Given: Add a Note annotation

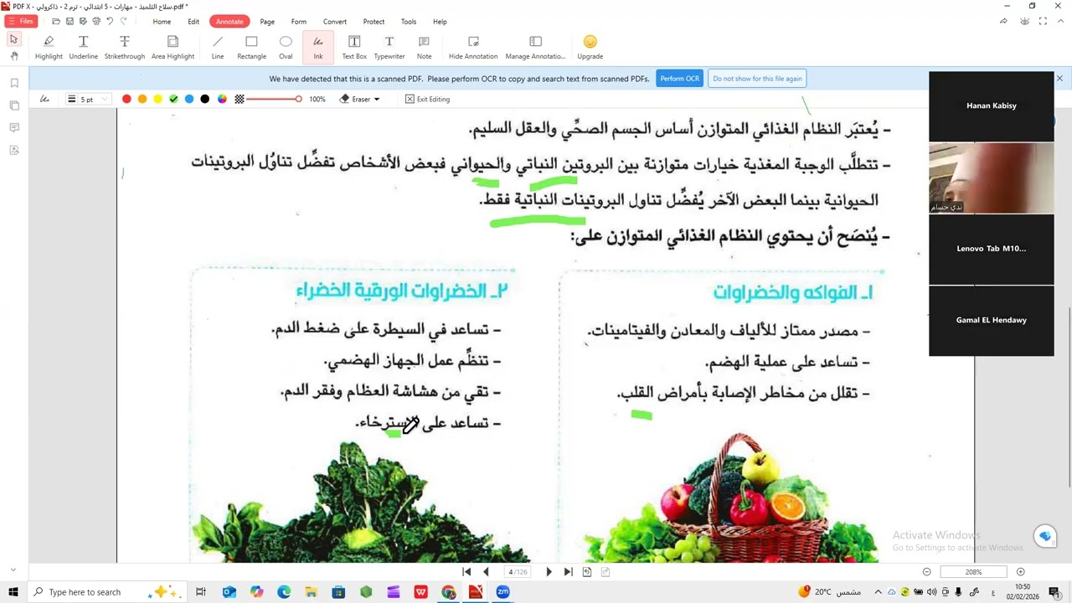Looking at the screenshot, I should click(424, 48).
